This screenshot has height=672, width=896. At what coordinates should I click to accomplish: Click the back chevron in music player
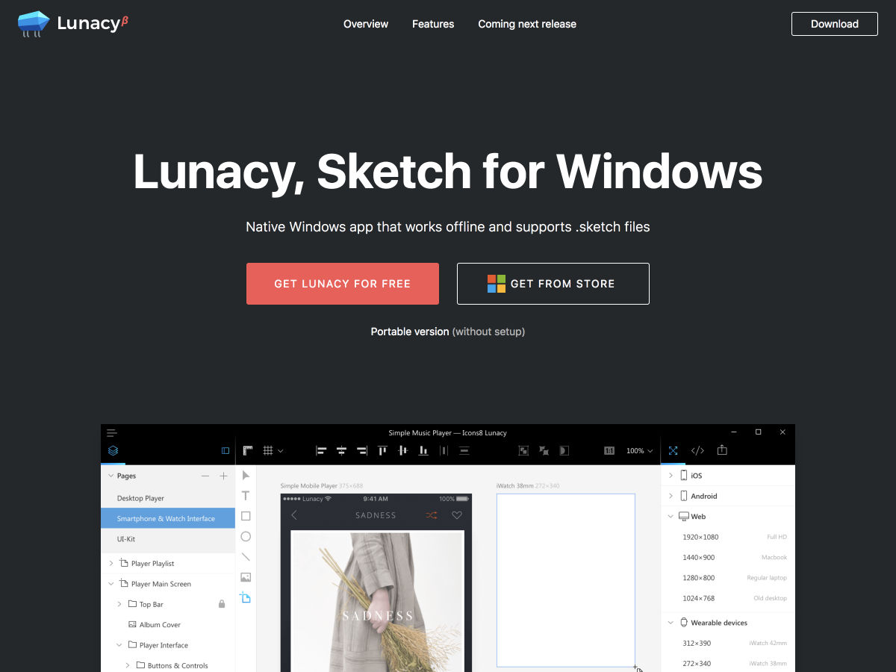(294, 515)
